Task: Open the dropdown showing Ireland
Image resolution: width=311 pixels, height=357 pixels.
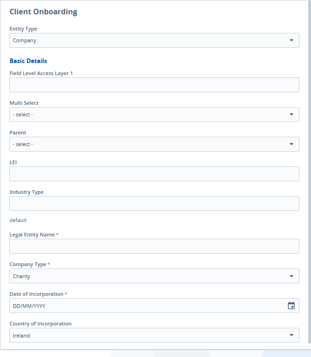Action: [x=148, y=335]
